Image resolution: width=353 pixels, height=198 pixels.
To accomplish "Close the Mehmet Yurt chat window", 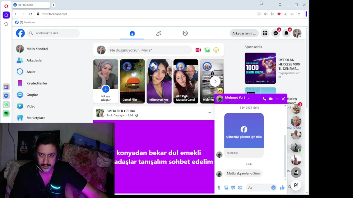I will (x=283, y=99).
